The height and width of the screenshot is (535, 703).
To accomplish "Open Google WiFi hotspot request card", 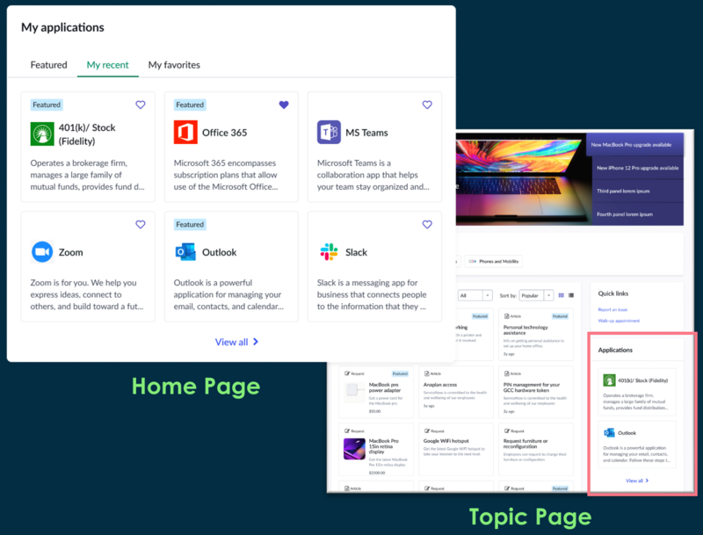I will (x=456, y=449).
